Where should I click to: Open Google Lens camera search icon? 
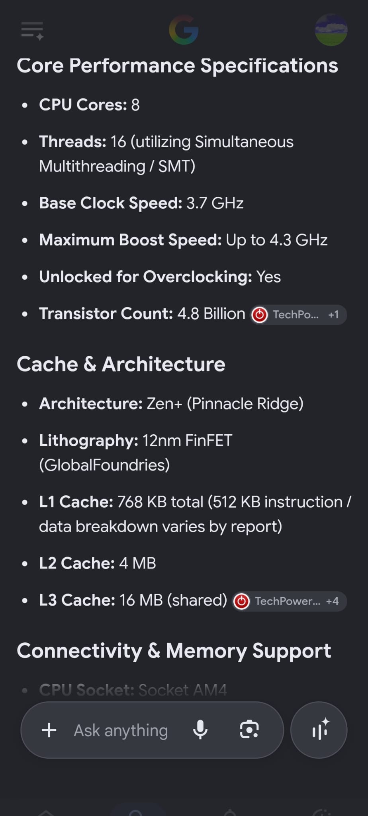pos(249,730)
